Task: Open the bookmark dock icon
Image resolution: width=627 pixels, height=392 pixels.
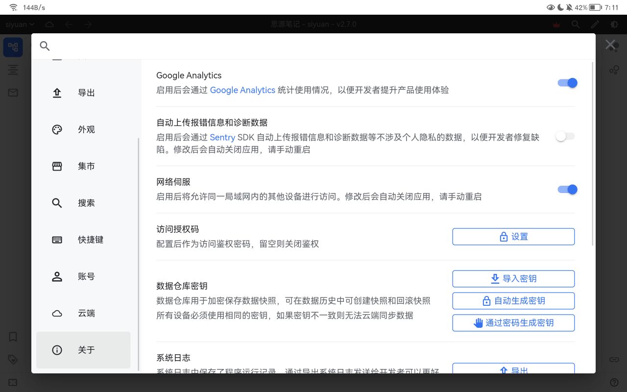Action: click(13, 337)
